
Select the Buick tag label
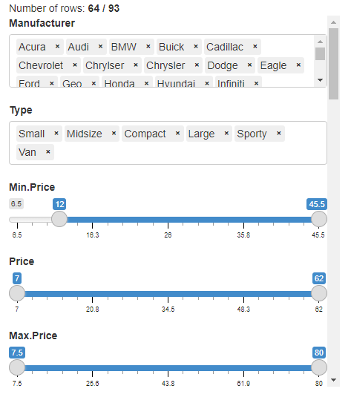171,47
